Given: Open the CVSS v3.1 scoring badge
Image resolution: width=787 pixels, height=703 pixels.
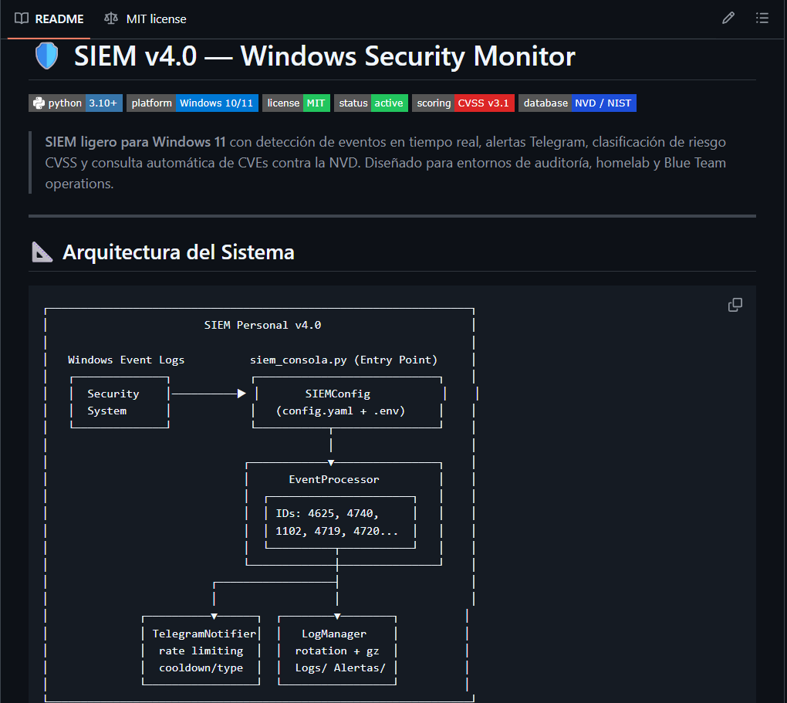Looking at the screenshot, I should coord(462,103).
